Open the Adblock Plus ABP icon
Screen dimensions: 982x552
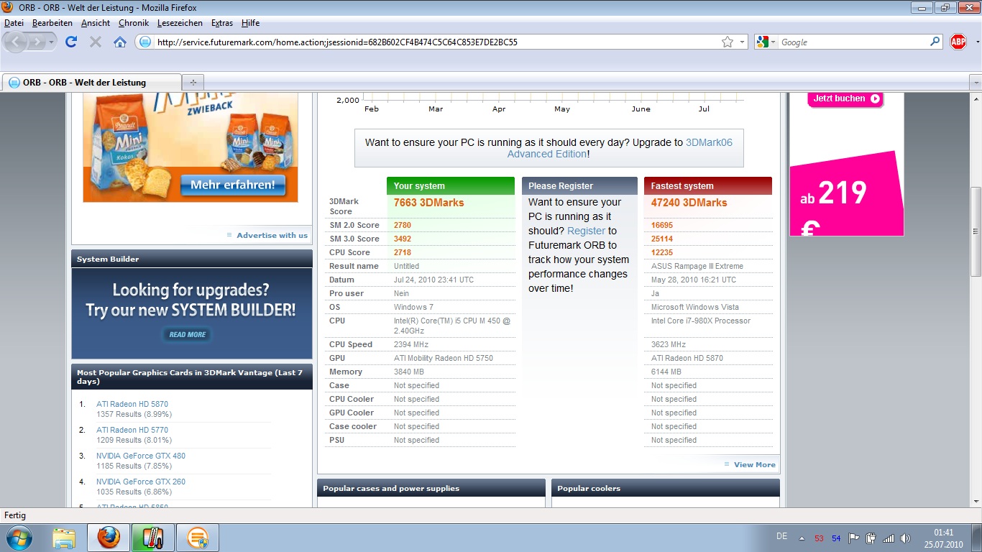pyautogui.click(x=958, y=42)
